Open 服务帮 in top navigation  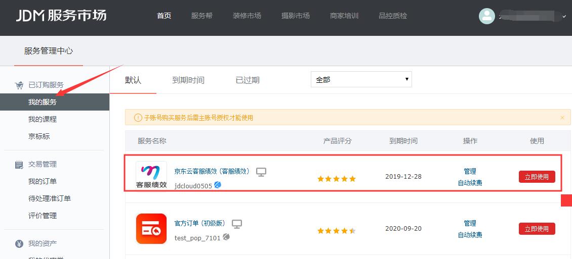coord(202,16)
